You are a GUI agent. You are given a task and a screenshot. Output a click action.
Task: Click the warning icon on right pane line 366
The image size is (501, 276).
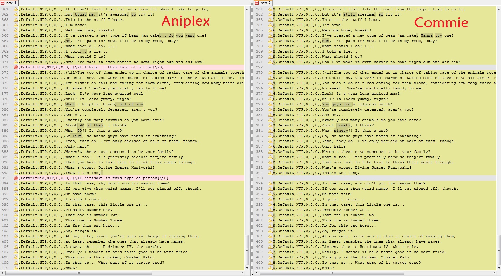pos(270,35)
